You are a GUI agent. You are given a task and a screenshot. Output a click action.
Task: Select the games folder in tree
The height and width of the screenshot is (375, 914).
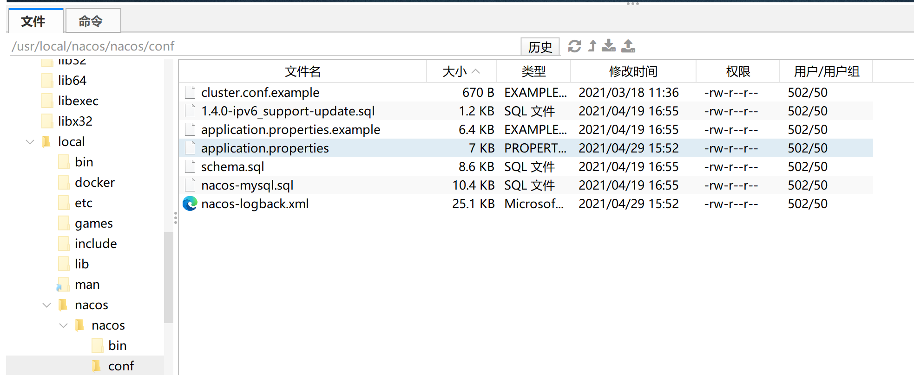click(x=94, y=223)
